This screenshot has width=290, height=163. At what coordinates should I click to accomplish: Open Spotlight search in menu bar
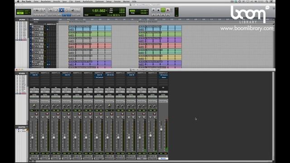[x=267, y=1]
